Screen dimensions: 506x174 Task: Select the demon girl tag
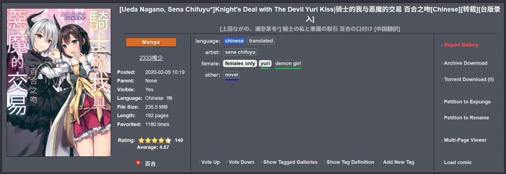click(288, 63)
